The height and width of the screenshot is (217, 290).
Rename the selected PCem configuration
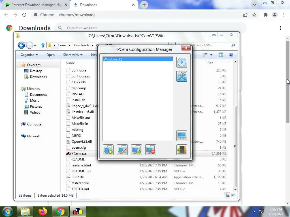pyautogui.click(x=122, y=150)
